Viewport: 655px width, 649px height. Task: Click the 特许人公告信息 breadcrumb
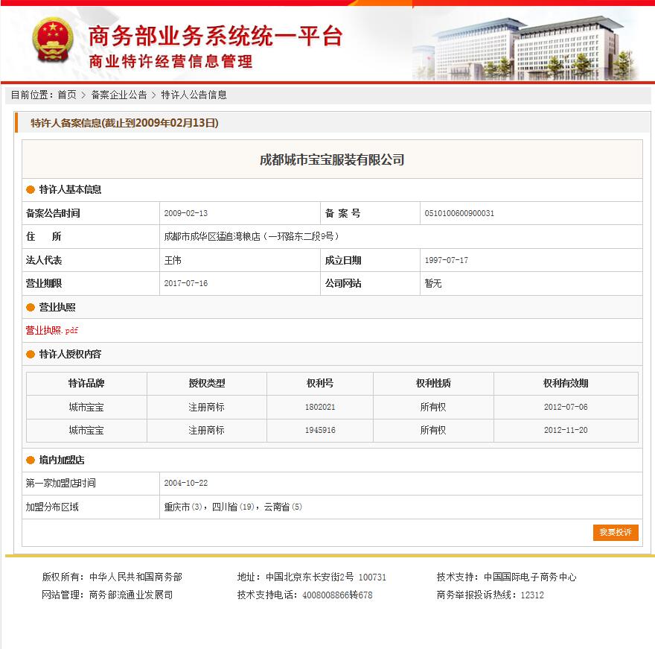tap(194, 95)
